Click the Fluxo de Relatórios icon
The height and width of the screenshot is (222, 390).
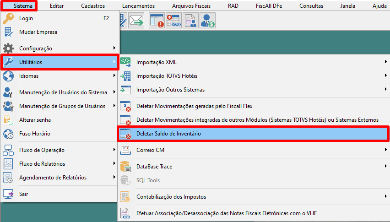[x=8, y=164]
